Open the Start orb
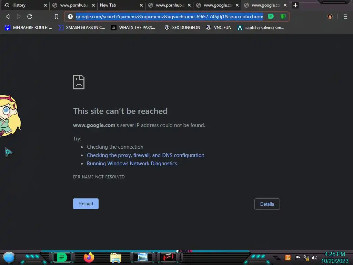The height and width of the screenshot is (265, 353). 9,257
